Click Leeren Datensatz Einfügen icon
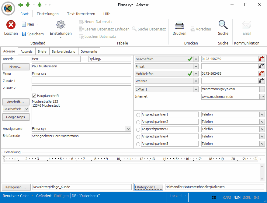The width and height of the screenshot is (267, 203). click(81, 29)
